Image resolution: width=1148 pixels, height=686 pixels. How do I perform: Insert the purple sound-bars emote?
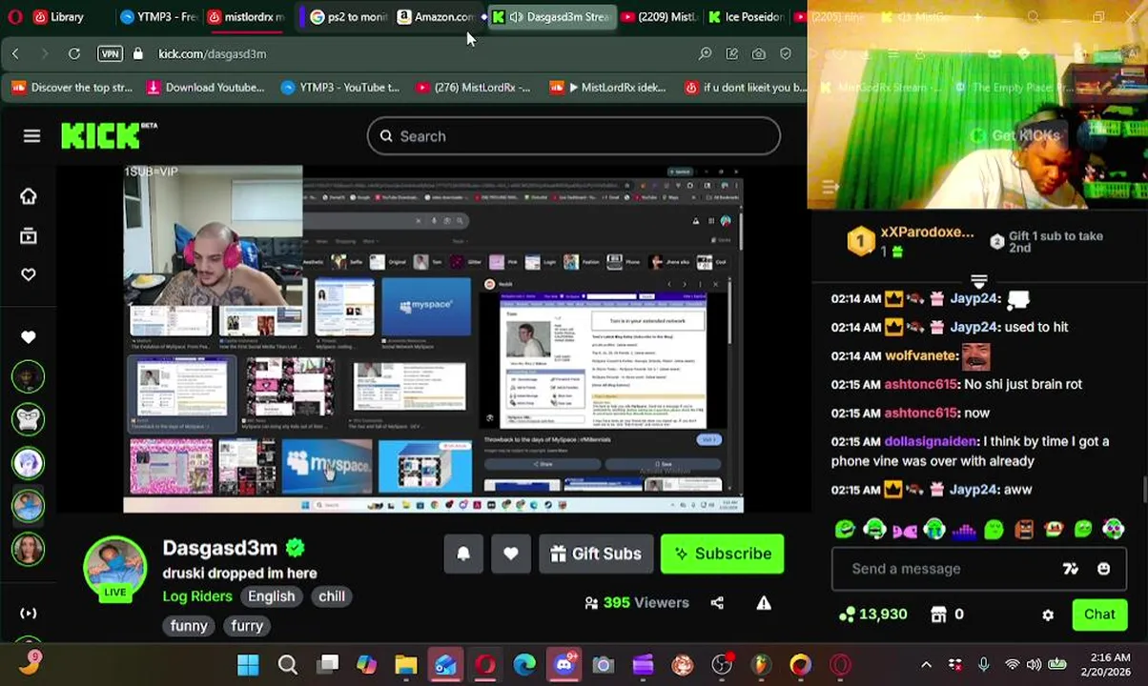[x=963, y=529]
